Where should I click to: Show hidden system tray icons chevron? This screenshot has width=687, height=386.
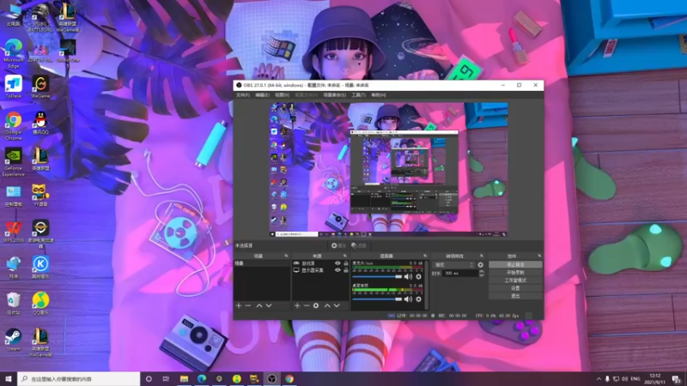(599, 378)
